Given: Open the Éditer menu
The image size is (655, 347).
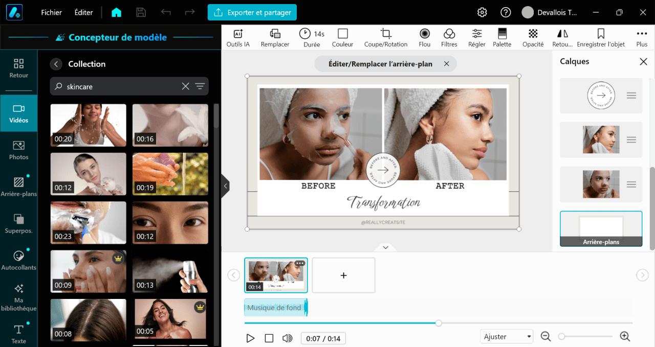Looking at the screenshot, I should pyautogui.click(x=84, y=12).
